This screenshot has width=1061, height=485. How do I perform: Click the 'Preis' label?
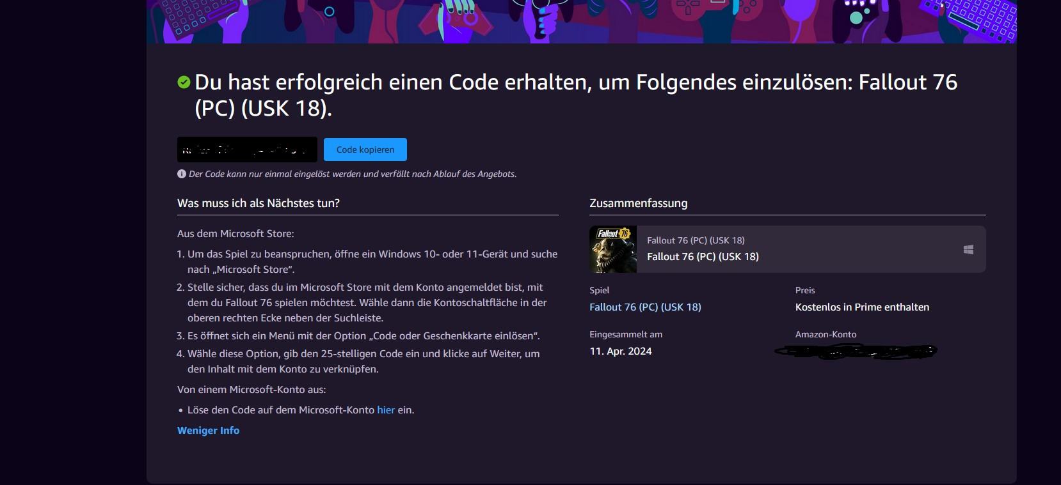tap(805, 290)
